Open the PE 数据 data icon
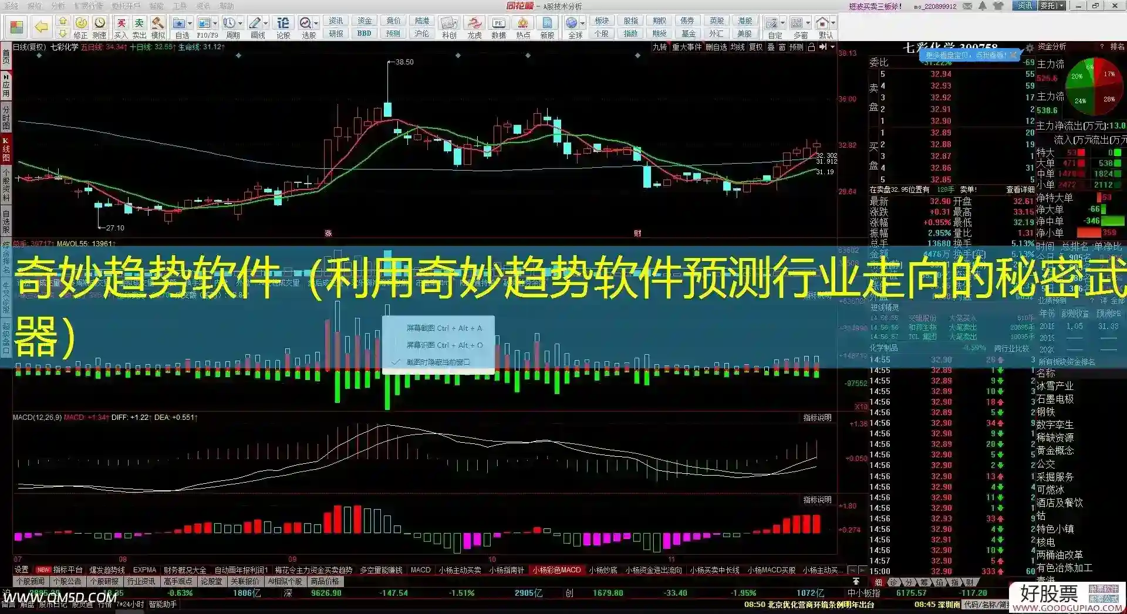This screenshot has width=1127, height=614. (498, 28)
